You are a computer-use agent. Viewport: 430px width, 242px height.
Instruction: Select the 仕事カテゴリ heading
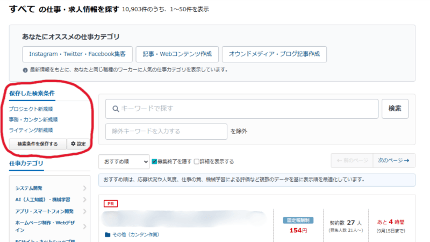tap(26, 163)
